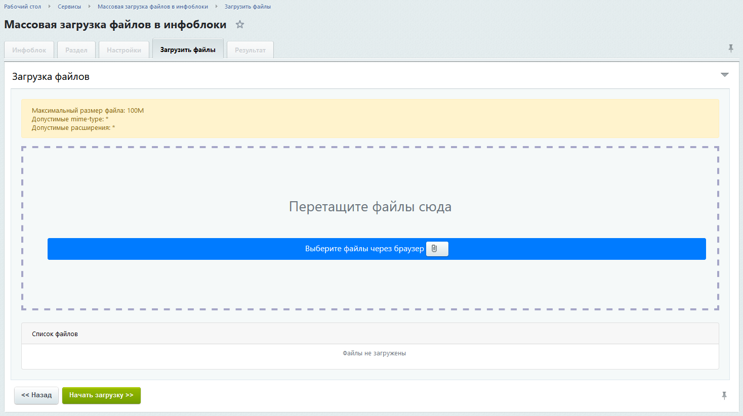Click Загрузить файлы breadcrumb link
Image resolution: width=743 pixels, height=416 pixels.
[x=247, y=7]
